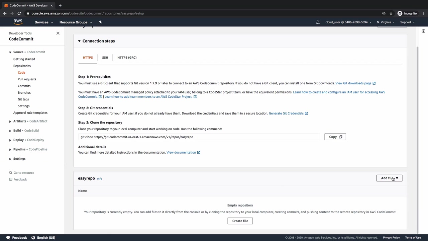Select the HTTPS connection tab
The image size is (428, 241).
(88, 58)
